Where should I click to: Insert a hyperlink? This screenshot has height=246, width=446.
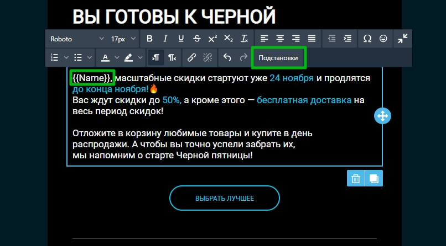click(x=191, y=57)
